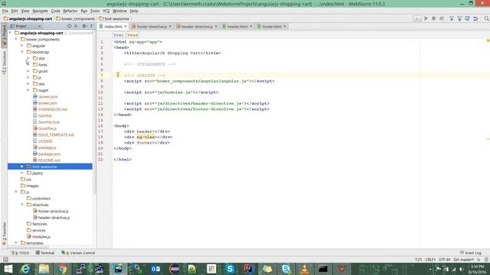Open the tool windows quick-access icon in status bar

click(x=5, y=260)
